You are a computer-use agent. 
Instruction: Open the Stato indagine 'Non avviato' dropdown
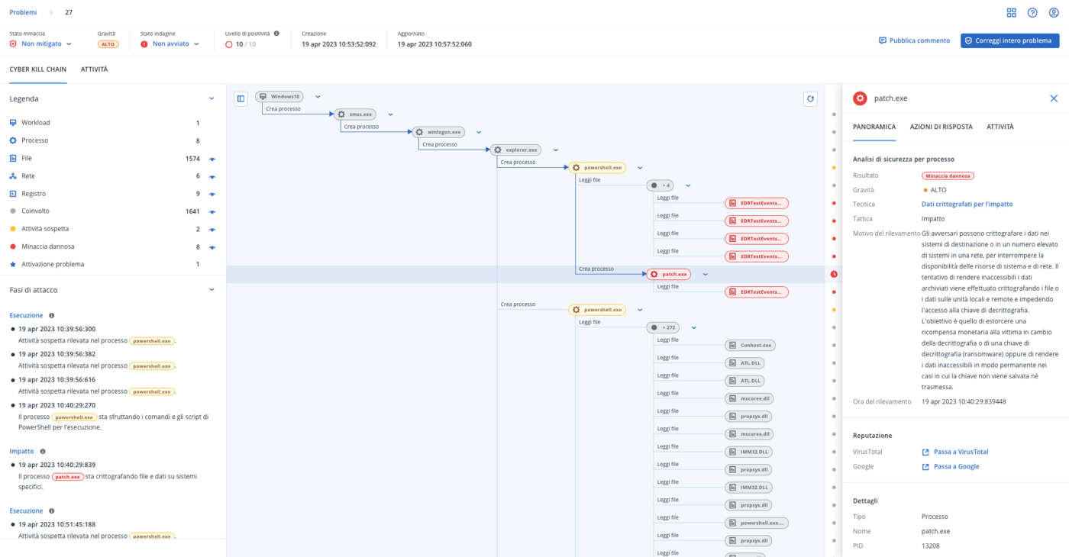pos(175,44)
